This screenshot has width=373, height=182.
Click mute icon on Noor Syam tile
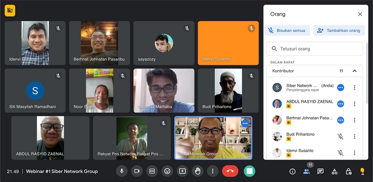[x=123, y=76]
